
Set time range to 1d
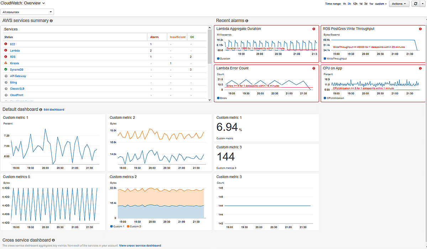click(x=361, y=4)
